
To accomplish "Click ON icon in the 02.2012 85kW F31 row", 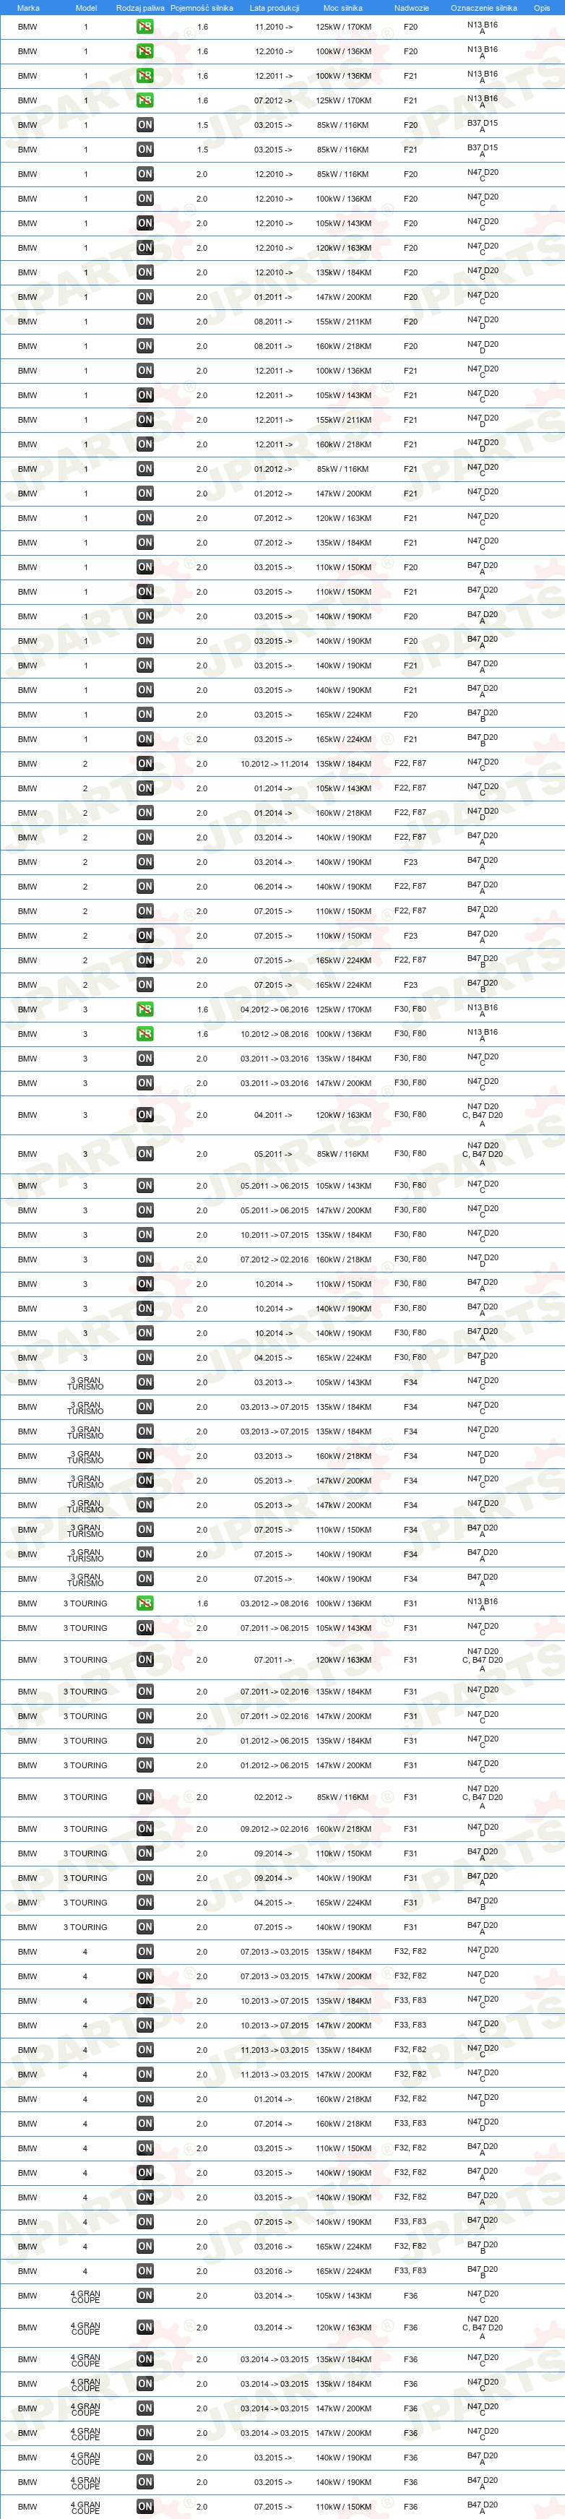I will 145,1797.
